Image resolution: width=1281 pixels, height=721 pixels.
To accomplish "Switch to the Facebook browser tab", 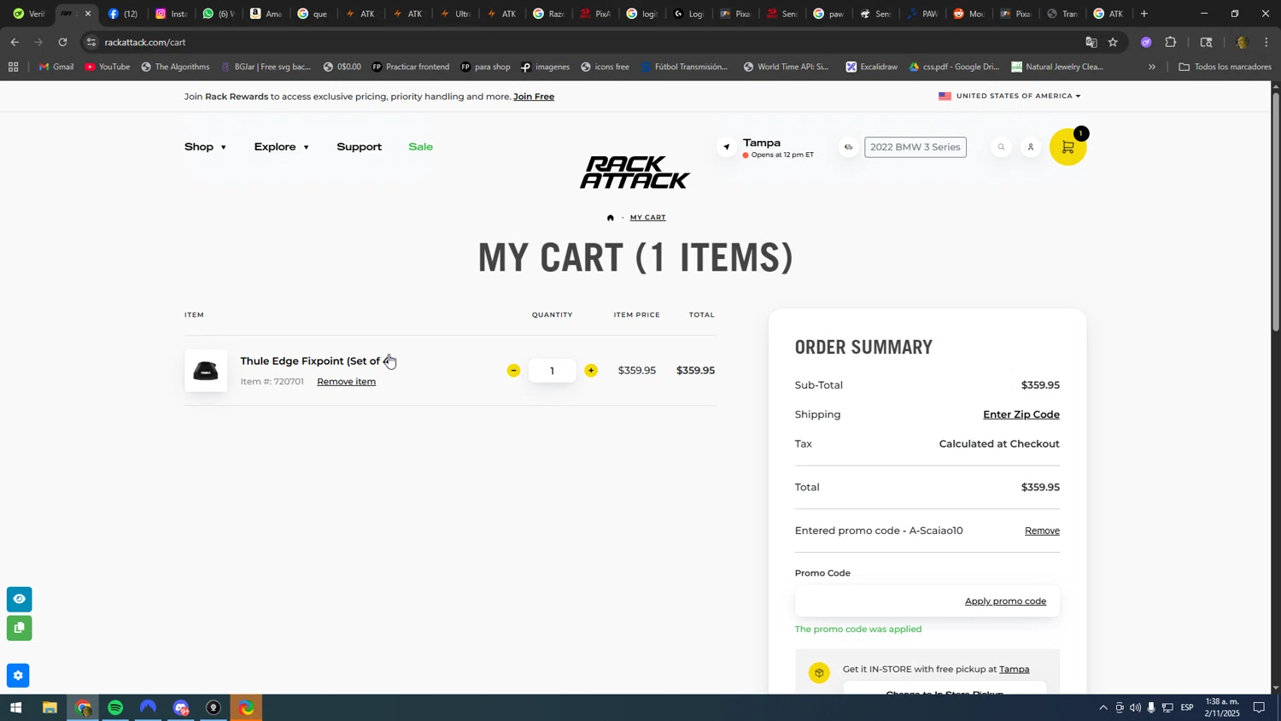I will point(123,14).
